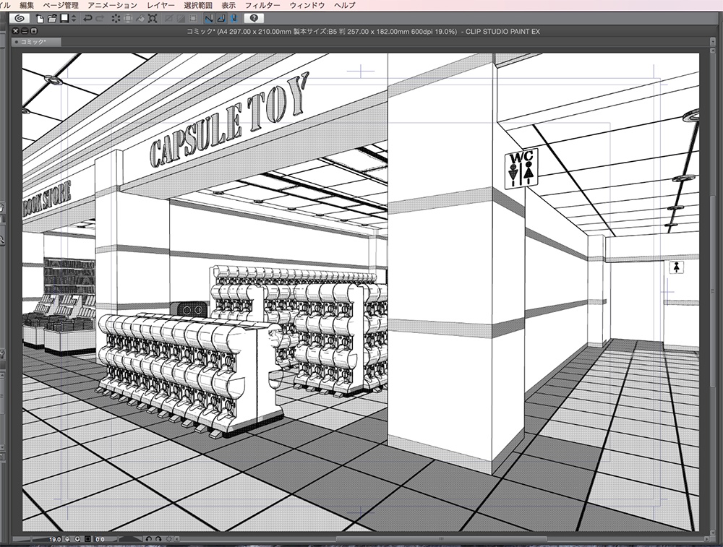Click the Open file folder icon
The image size is (723, 547).
point(52,18)
